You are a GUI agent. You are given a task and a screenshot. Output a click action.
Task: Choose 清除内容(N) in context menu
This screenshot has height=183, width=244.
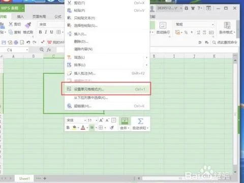107,49
